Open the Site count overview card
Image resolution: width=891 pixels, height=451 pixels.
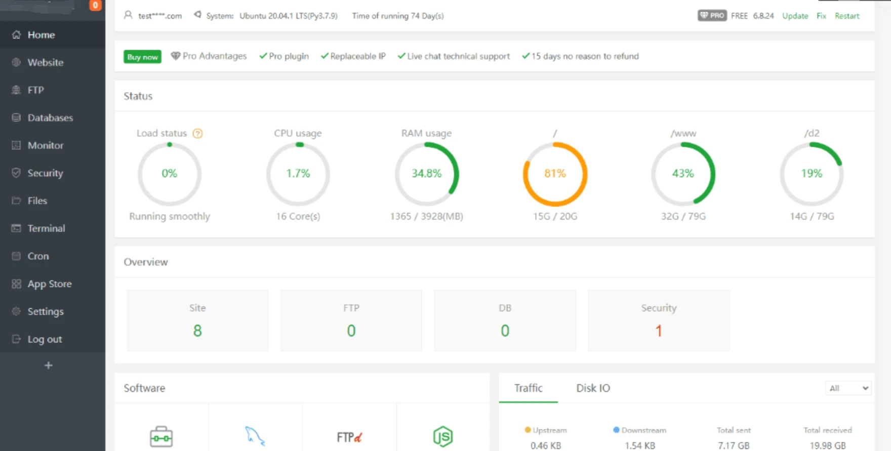point(197,320)
